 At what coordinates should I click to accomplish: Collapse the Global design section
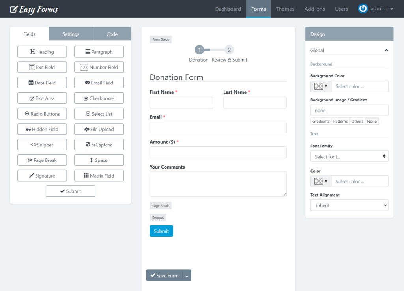pyautogui.click(x=386, y=50)
